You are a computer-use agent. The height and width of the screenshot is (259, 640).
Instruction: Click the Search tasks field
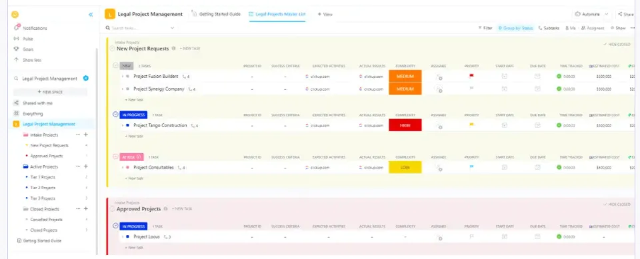[x=136, y=28]
